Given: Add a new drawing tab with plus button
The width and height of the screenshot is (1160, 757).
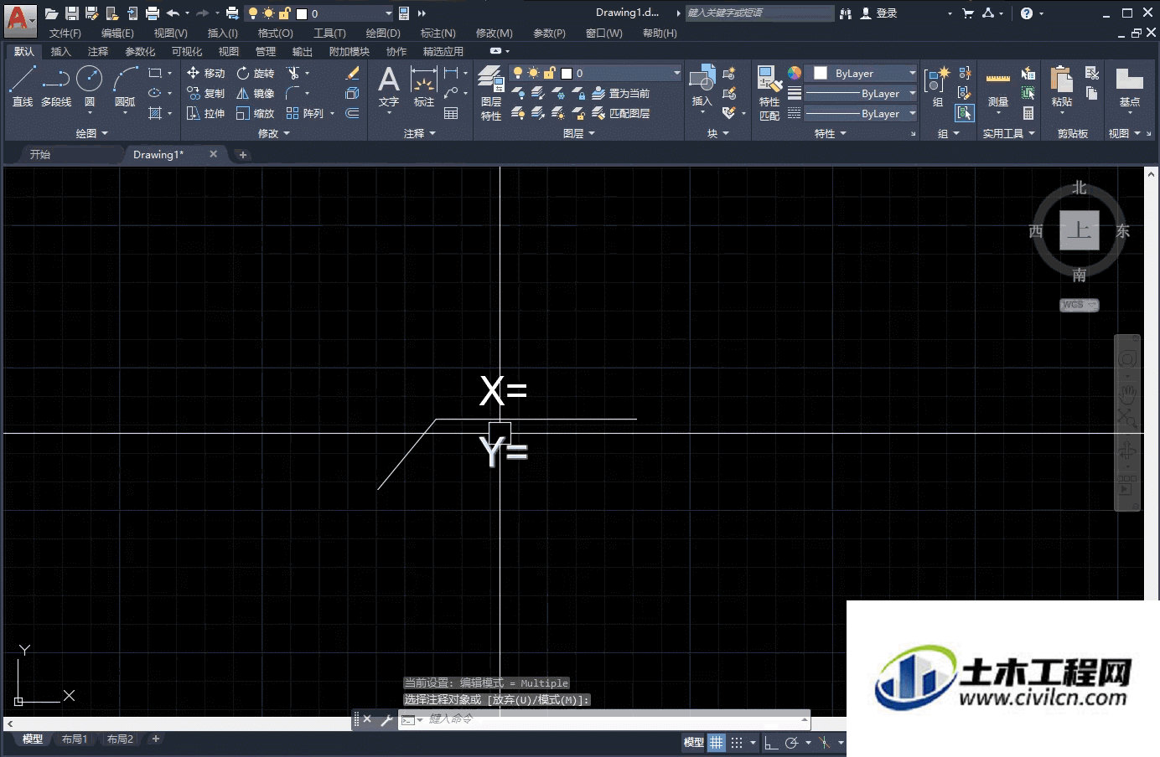Looking at the screenshot, I should click(242, 155).
